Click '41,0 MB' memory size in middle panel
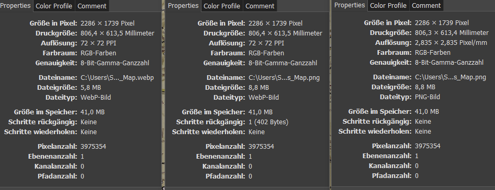 point(261,112)
